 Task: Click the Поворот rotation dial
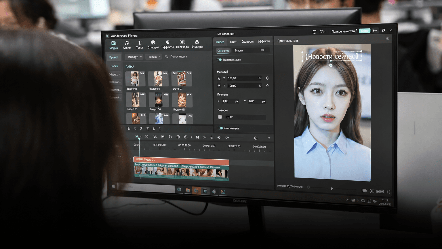click(x=220, y=117)
